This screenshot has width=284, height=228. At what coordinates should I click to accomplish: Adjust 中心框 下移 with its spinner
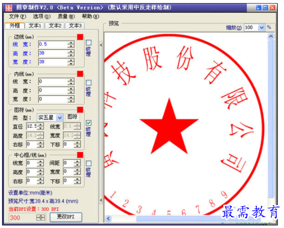pyautogui.click(x=78, y=181)
